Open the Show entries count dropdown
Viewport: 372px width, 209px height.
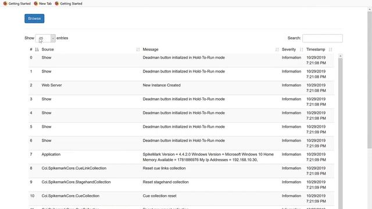tap(45, 38)
